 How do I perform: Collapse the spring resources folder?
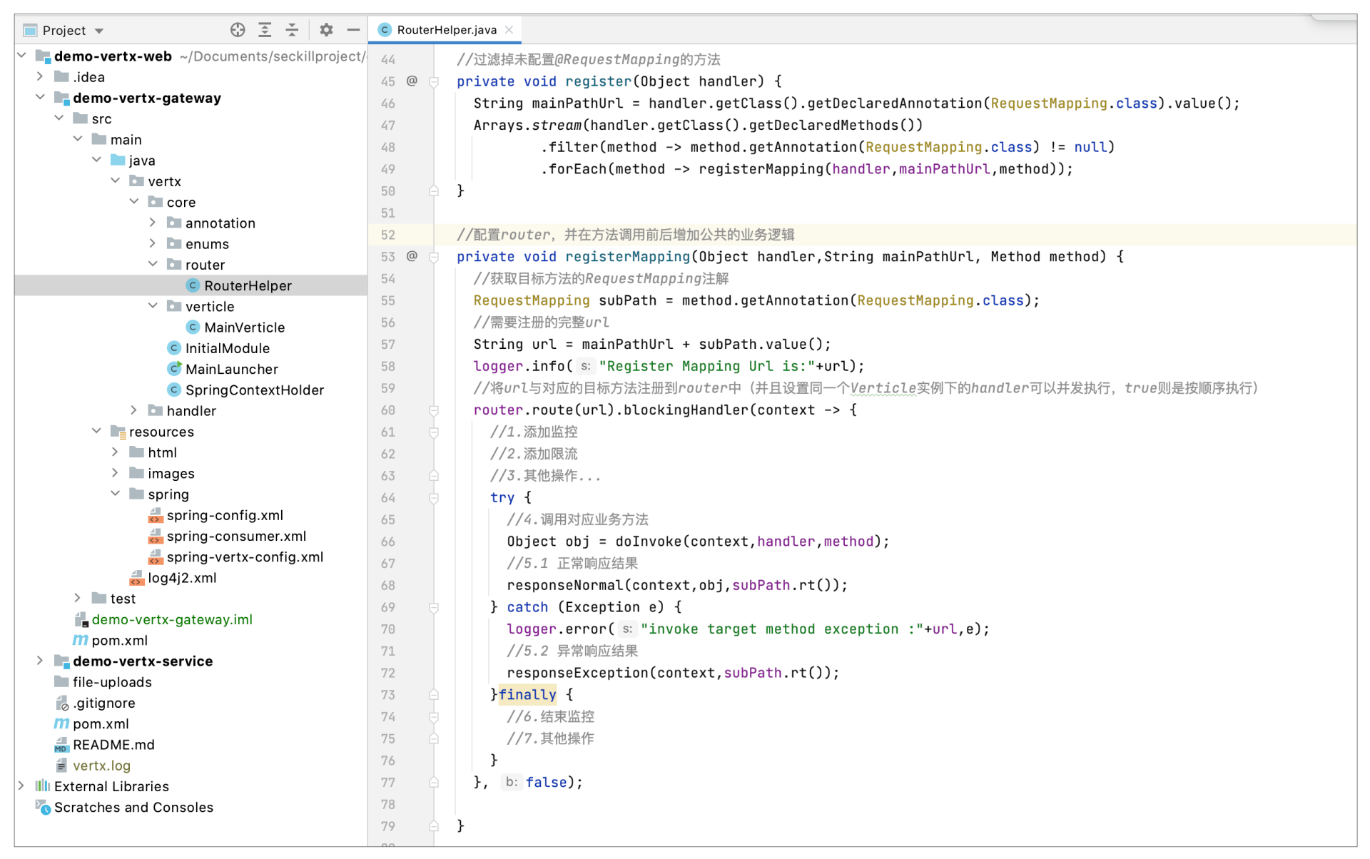[x=115, y=494]
